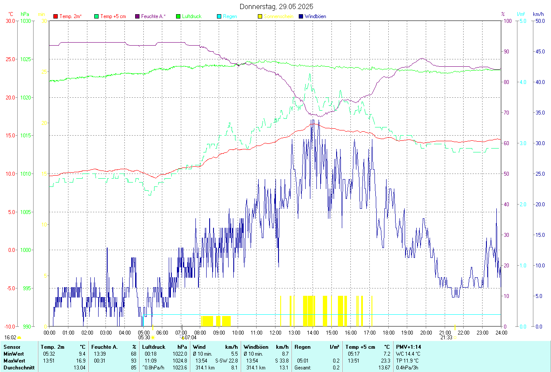Click the rain time '05:01'

(302, 361)
